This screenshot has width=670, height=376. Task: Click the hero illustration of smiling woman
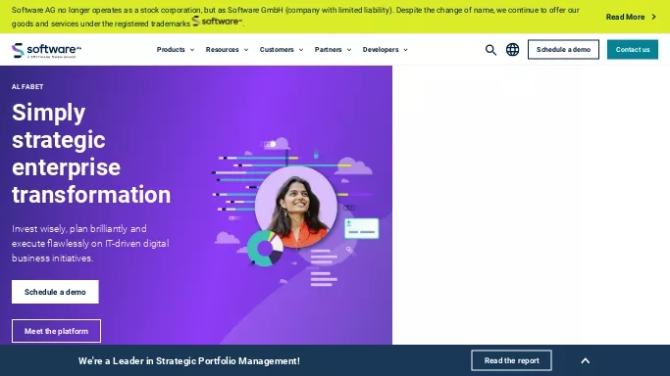[295, 207]
